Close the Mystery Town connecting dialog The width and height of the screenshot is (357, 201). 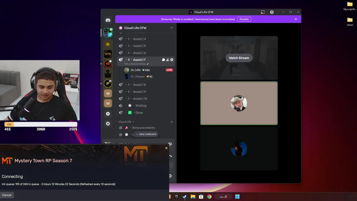(167, 148)
